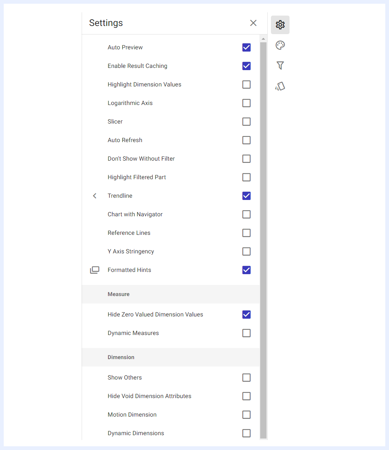Check the Slicer checkbox
Image resolution: width=389 pixels, height=450 pixels.
(x=246, y=122)
